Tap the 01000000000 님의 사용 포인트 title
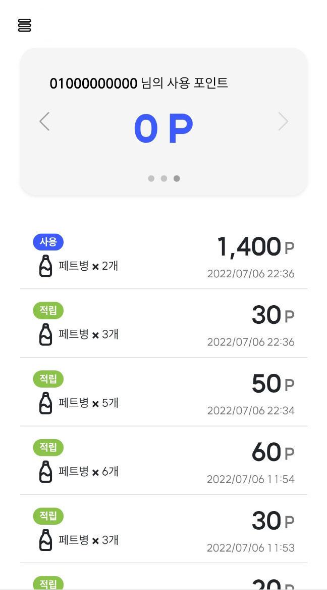The width and height of the screenshot is (327, 590). point(139,83)
